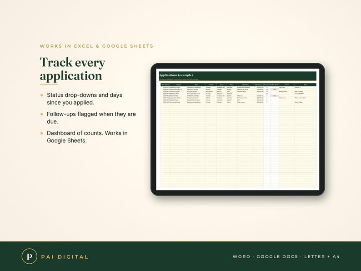Click the 'Status drop-downs and days' bullet
361x271 pixels.
click(85, 99)
